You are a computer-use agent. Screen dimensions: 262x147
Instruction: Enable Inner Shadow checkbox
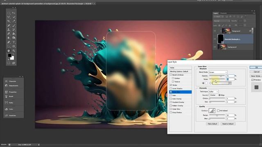pyautogui.click(x=171, y=89)
